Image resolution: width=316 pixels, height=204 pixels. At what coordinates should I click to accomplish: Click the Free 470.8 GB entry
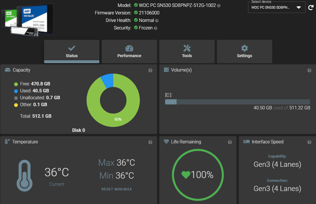click(x=35, y=84)
